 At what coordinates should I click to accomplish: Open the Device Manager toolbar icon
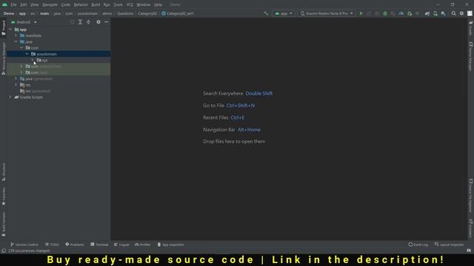(435, 13)
